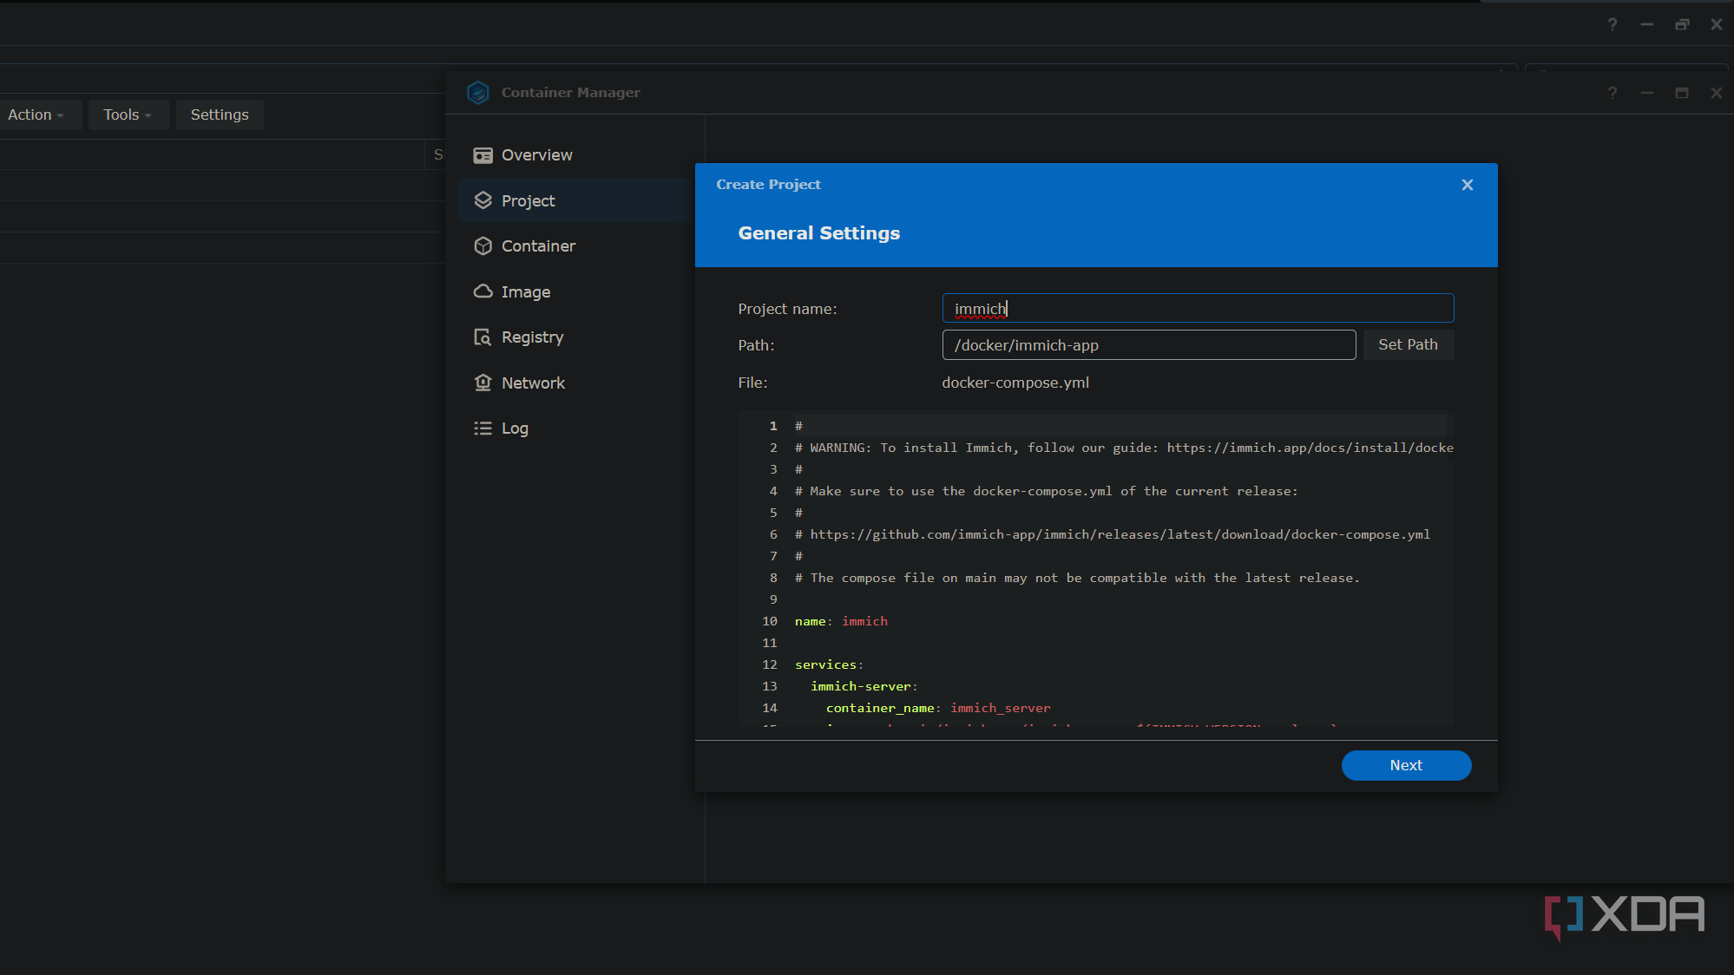Click the 'compose file on main' comment line

pos(1077,578)
